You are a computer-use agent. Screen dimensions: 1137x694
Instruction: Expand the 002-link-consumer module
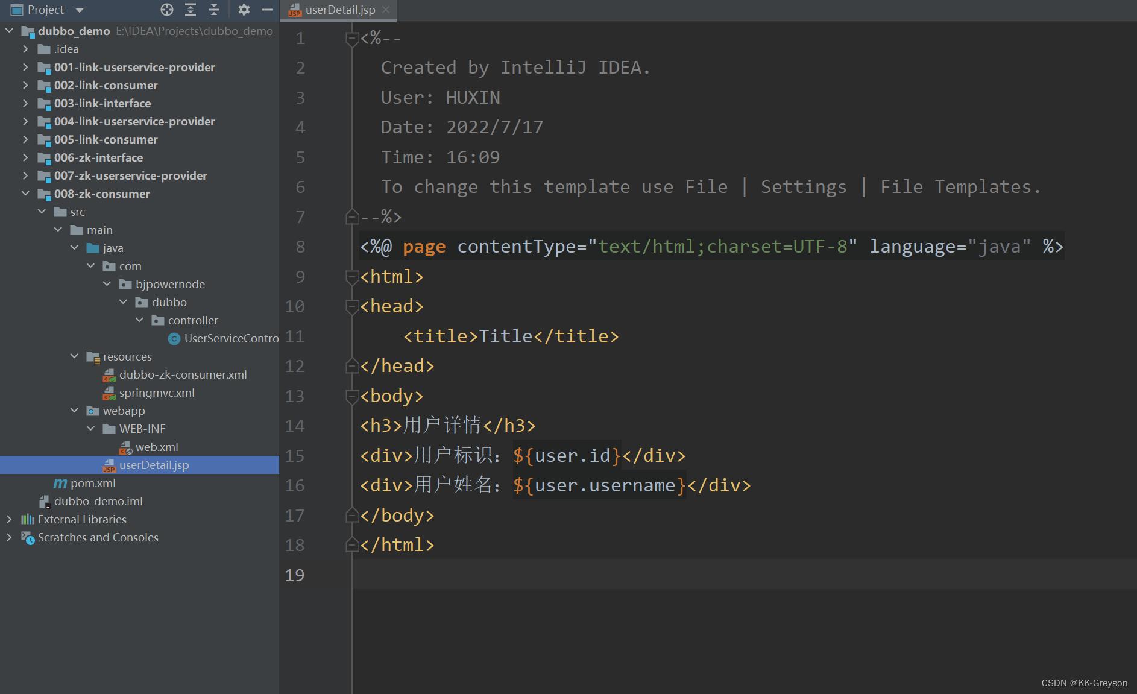[x=25, y=85]
